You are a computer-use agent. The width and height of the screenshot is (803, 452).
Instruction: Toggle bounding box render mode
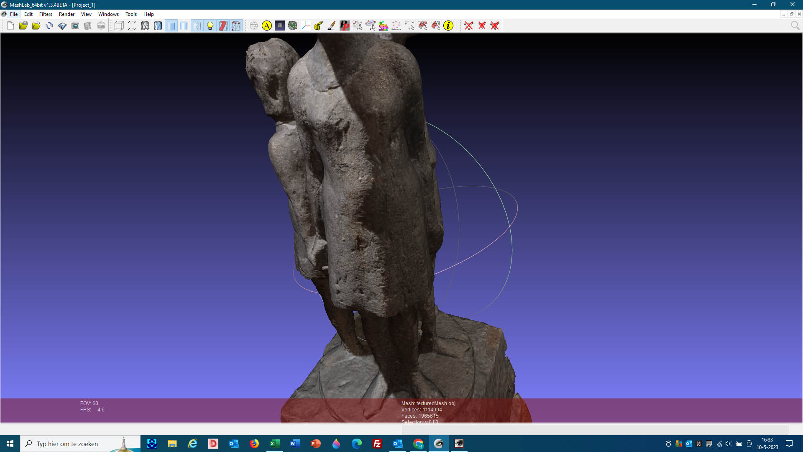(x=119, y=26)
